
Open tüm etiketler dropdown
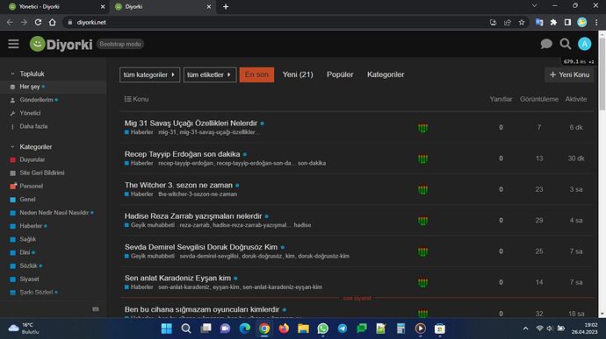[210, 74]
